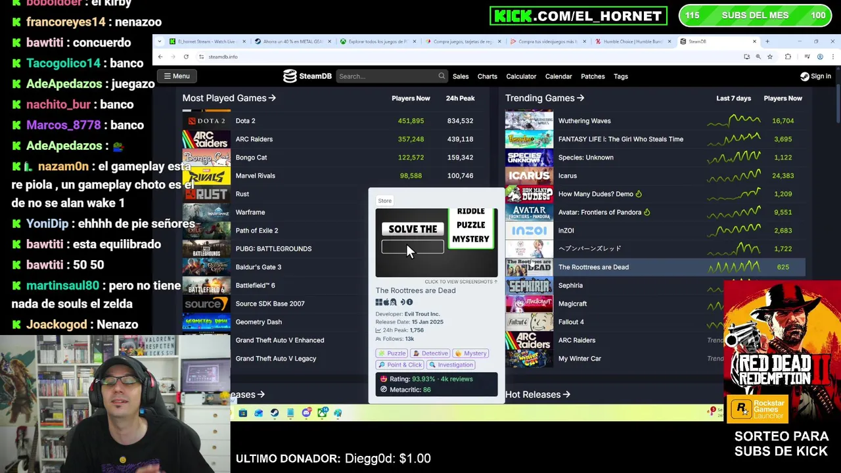The image size is (841, 473).
Task: Open Microsoft Store from the taskbar
Action: tap(242, 413)
